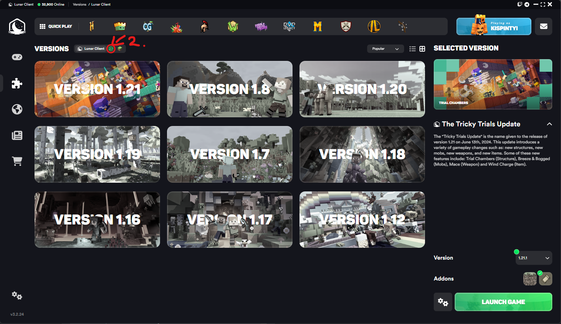
Task: Select the Version 1.21 card
Action: point(97,89)
